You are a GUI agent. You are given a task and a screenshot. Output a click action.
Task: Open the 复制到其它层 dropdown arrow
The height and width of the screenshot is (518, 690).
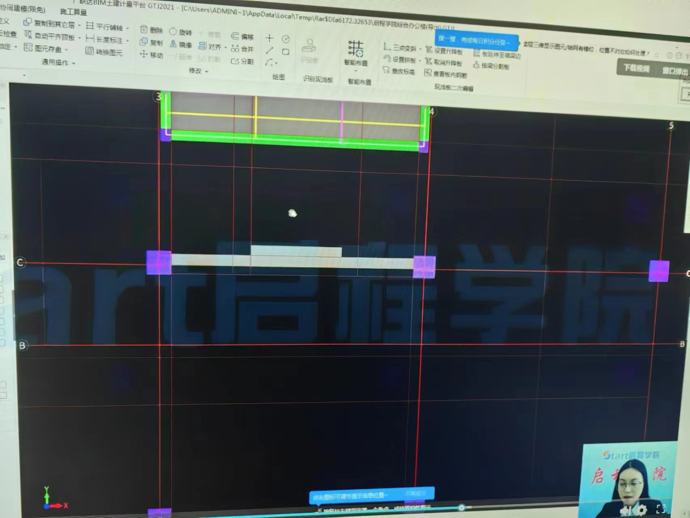[79, 25]
